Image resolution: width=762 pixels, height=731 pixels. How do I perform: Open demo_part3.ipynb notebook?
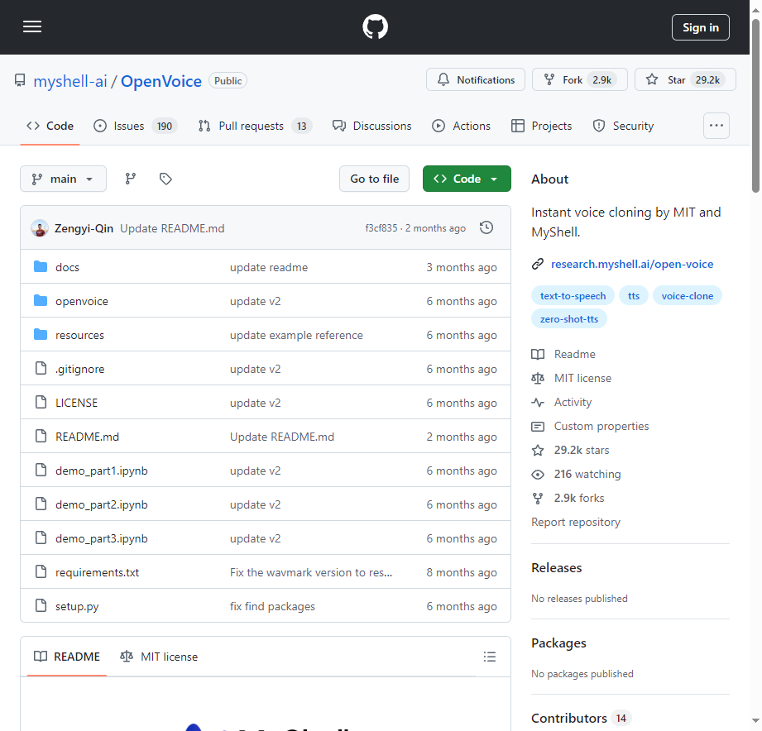(x=102, y=538)
